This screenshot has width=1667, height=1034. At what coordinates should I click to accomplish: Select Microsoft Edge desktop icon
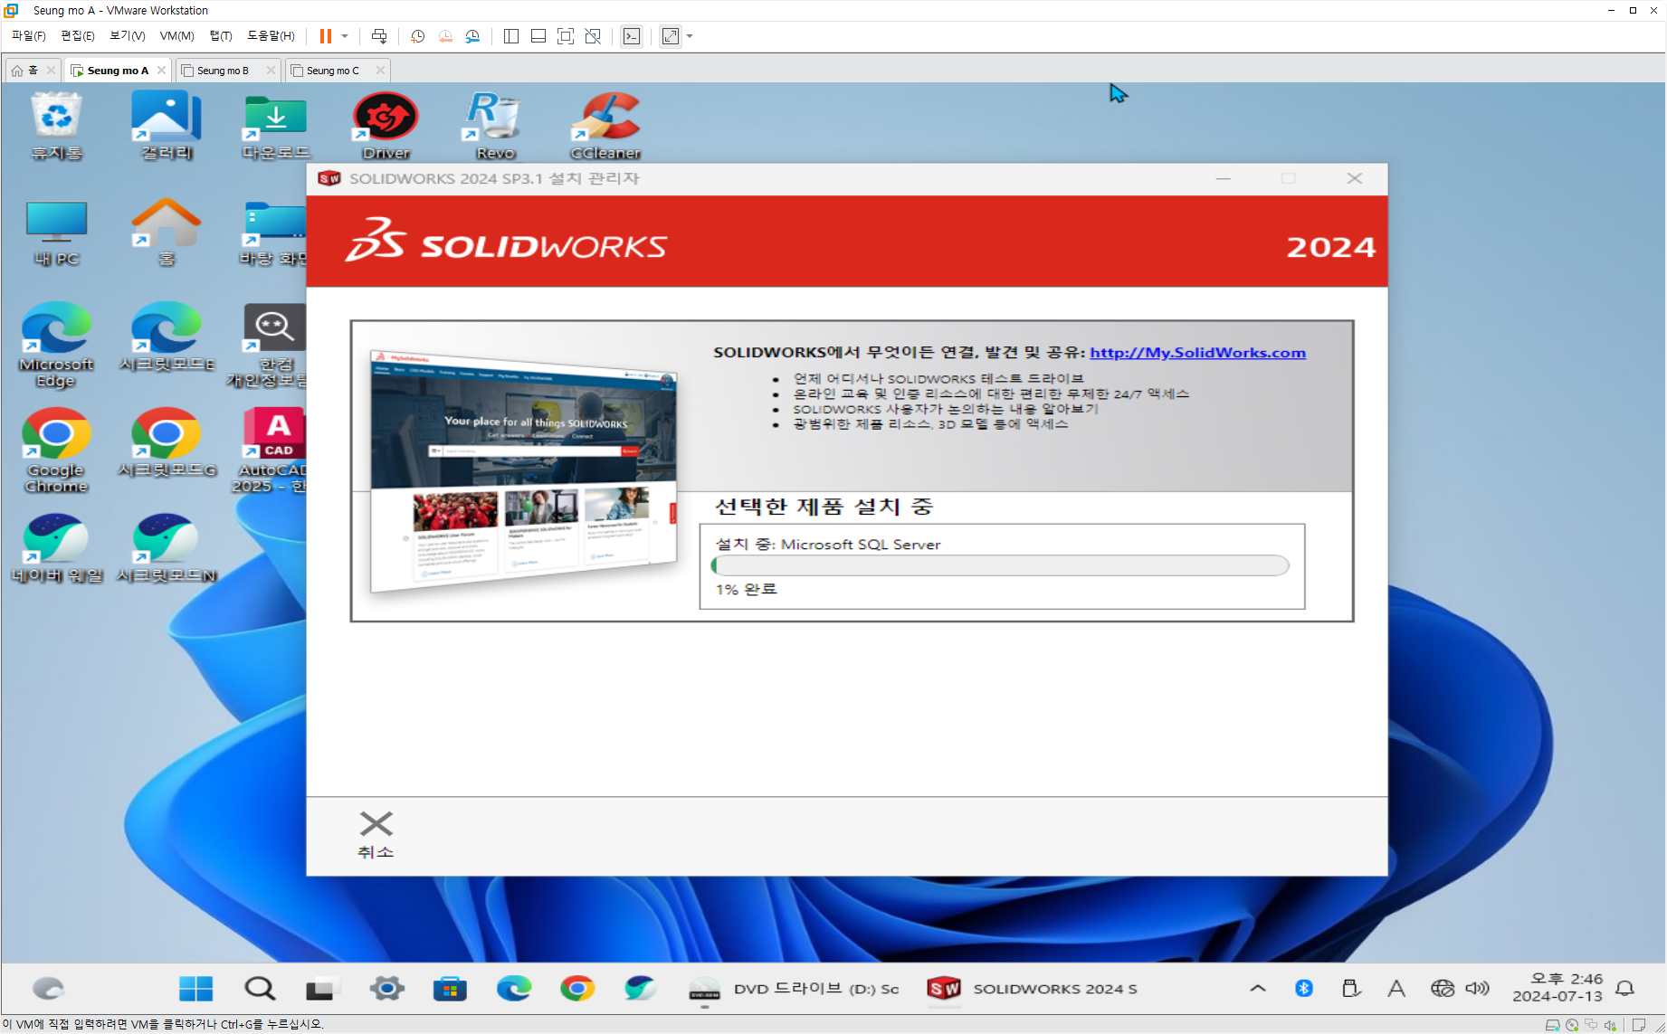pyautogui.click(x=56, y=346)
